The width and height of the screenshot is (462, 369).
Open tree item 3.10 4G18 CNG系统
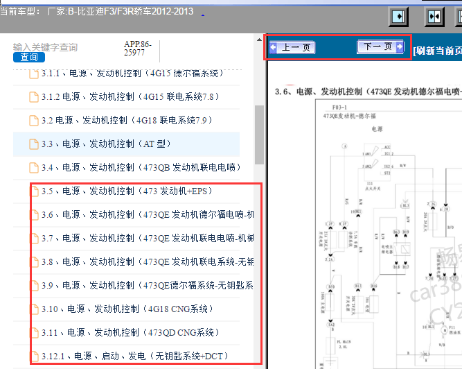[127, 309]
